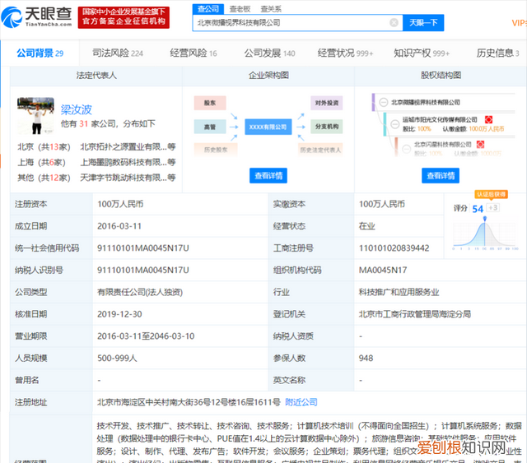Clear the search box with the X icon

[394, 23]
